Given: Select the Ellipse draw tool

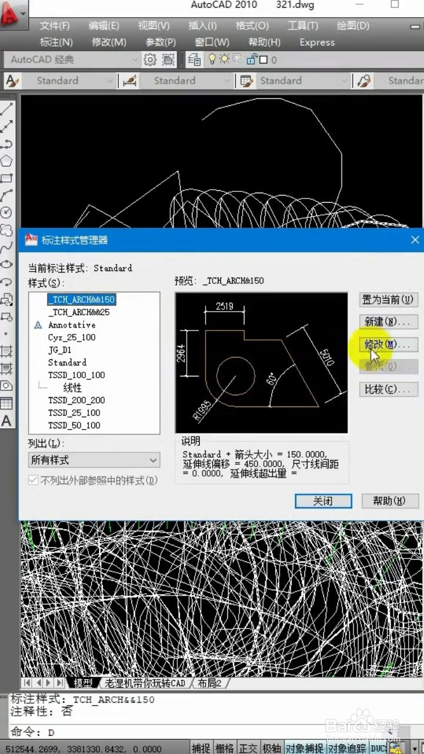Looking at the screenshot, I should [6, 264].
